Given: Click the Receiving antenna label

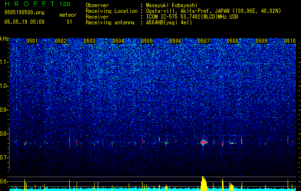Looking at the screenshot, I should click(110, 22).
